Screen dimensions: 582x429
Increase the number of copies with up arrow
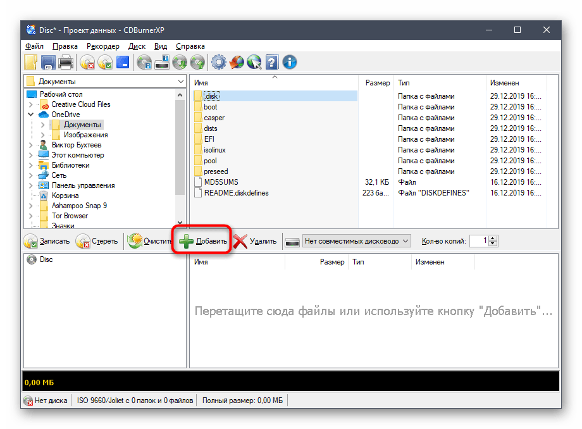pos(493,238)
